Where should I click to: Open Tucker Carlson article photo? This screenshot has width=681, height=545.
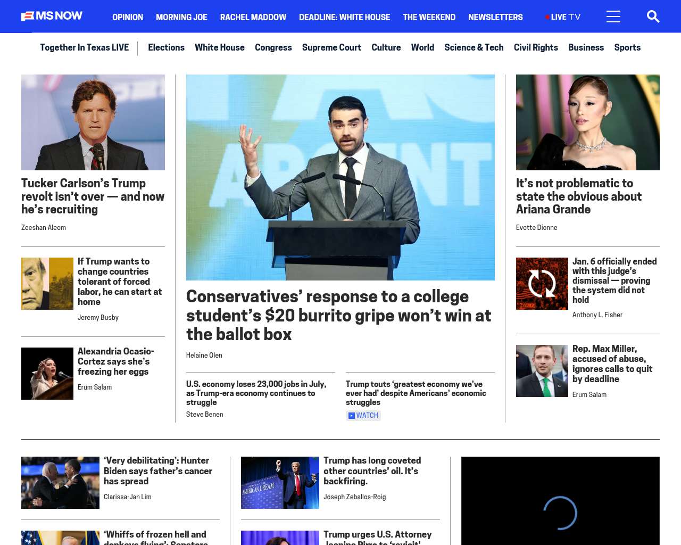coord(93,122)
